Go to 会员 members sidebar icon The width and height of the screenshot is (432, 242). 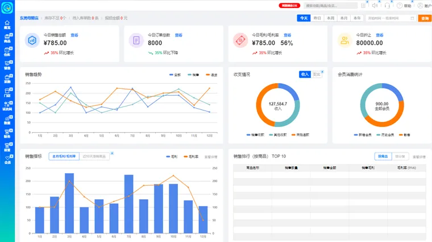pyautogui.click(x=7, y=161)
